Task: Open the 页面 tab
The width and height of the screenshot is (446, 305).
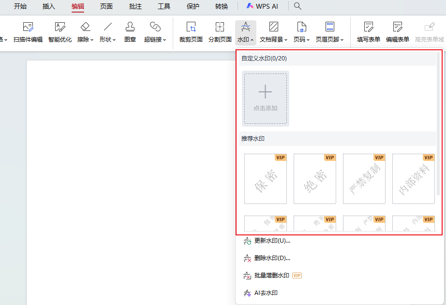Action: pos(106,6)
